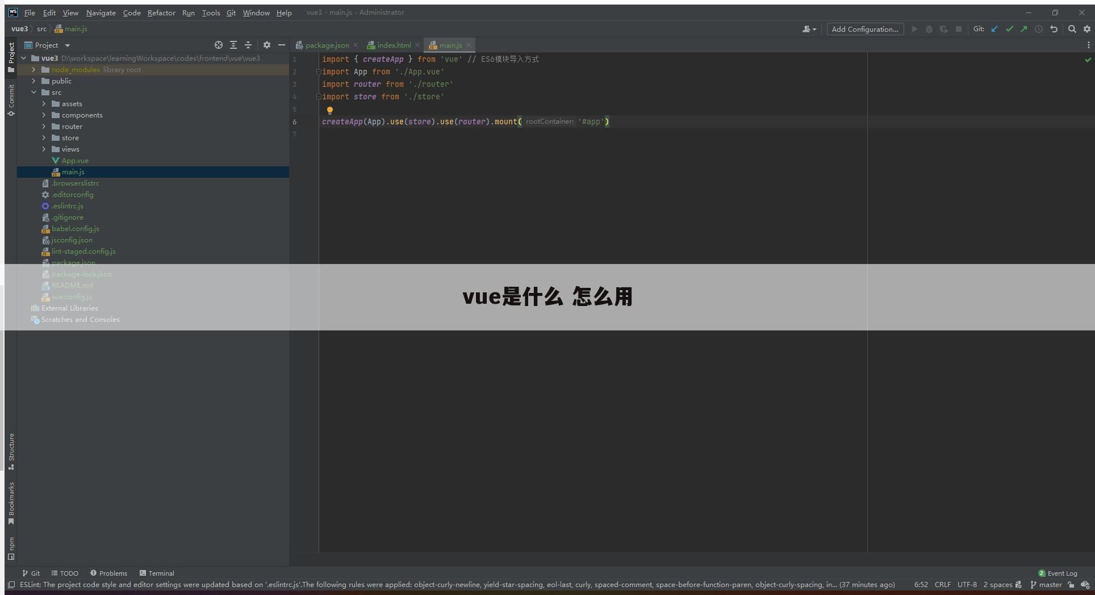Open Project panel options gear
1095x595 pixels.
pyautogui.click(x=267, y=45)
